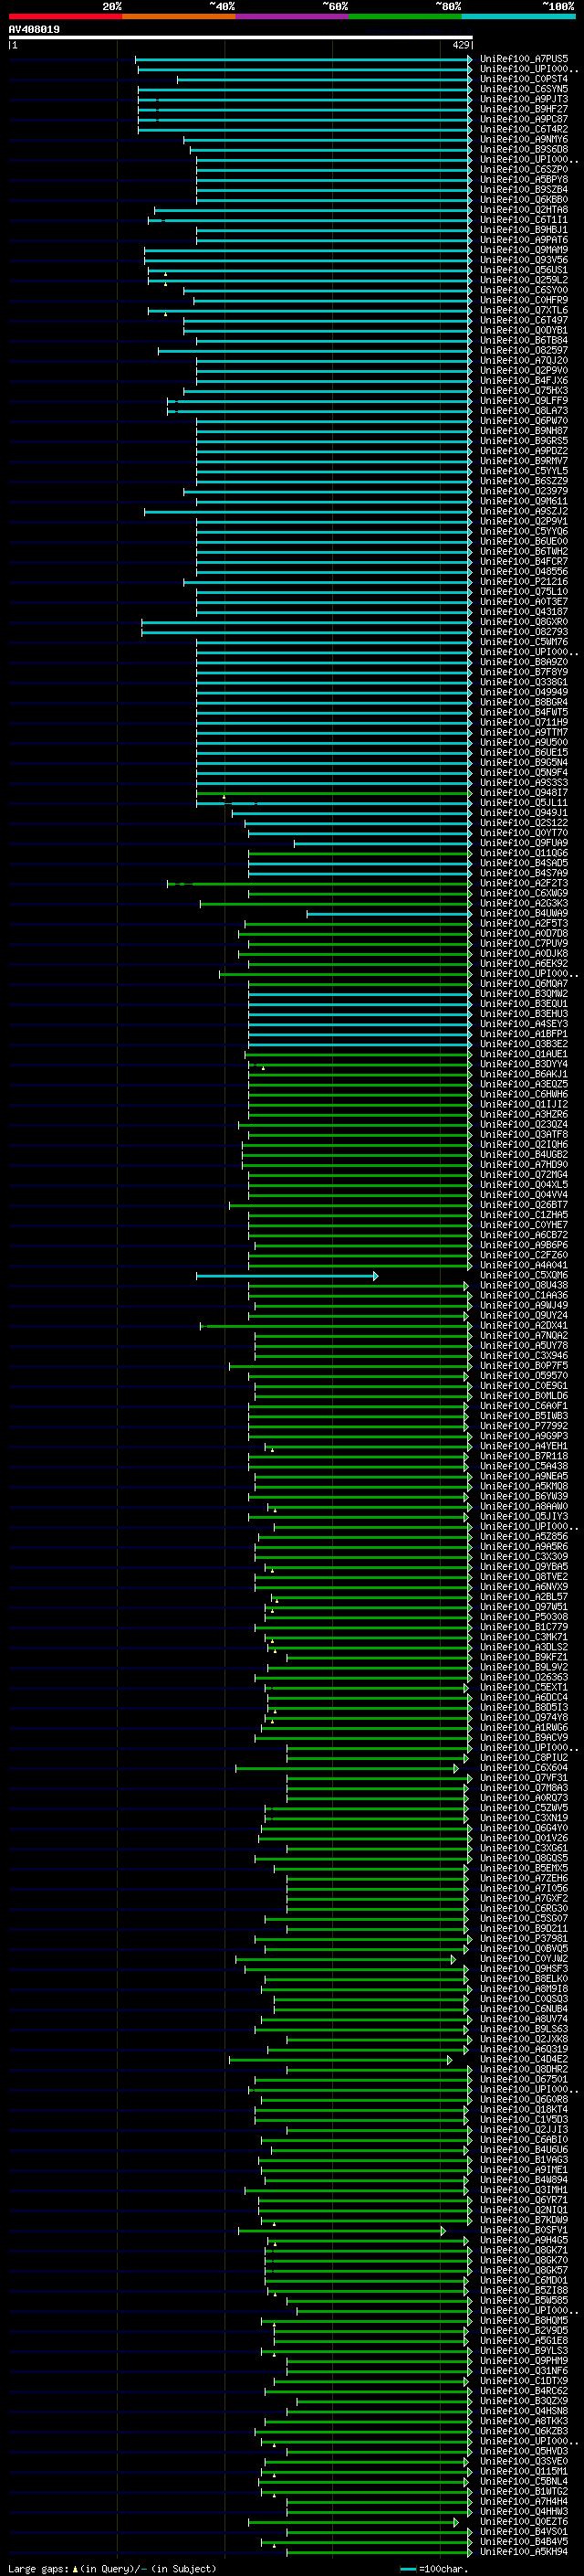Select the UniRef100_Q6MQA7 label
This screenshot has width=584, height=2576.
point(524,984)
